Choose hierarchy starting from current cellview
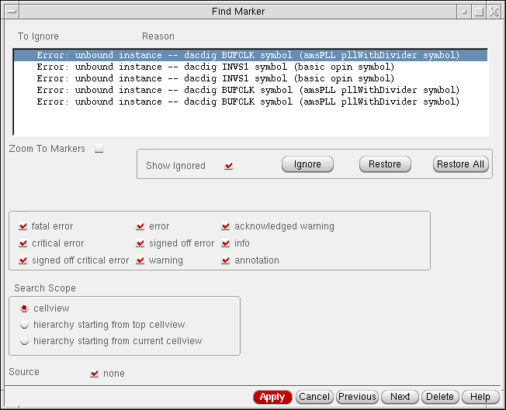The width and height of the screenshot is (506, 410). [25, 341]
